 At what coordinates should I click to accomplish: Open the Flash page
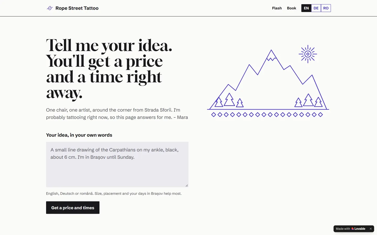pos(277,8)
